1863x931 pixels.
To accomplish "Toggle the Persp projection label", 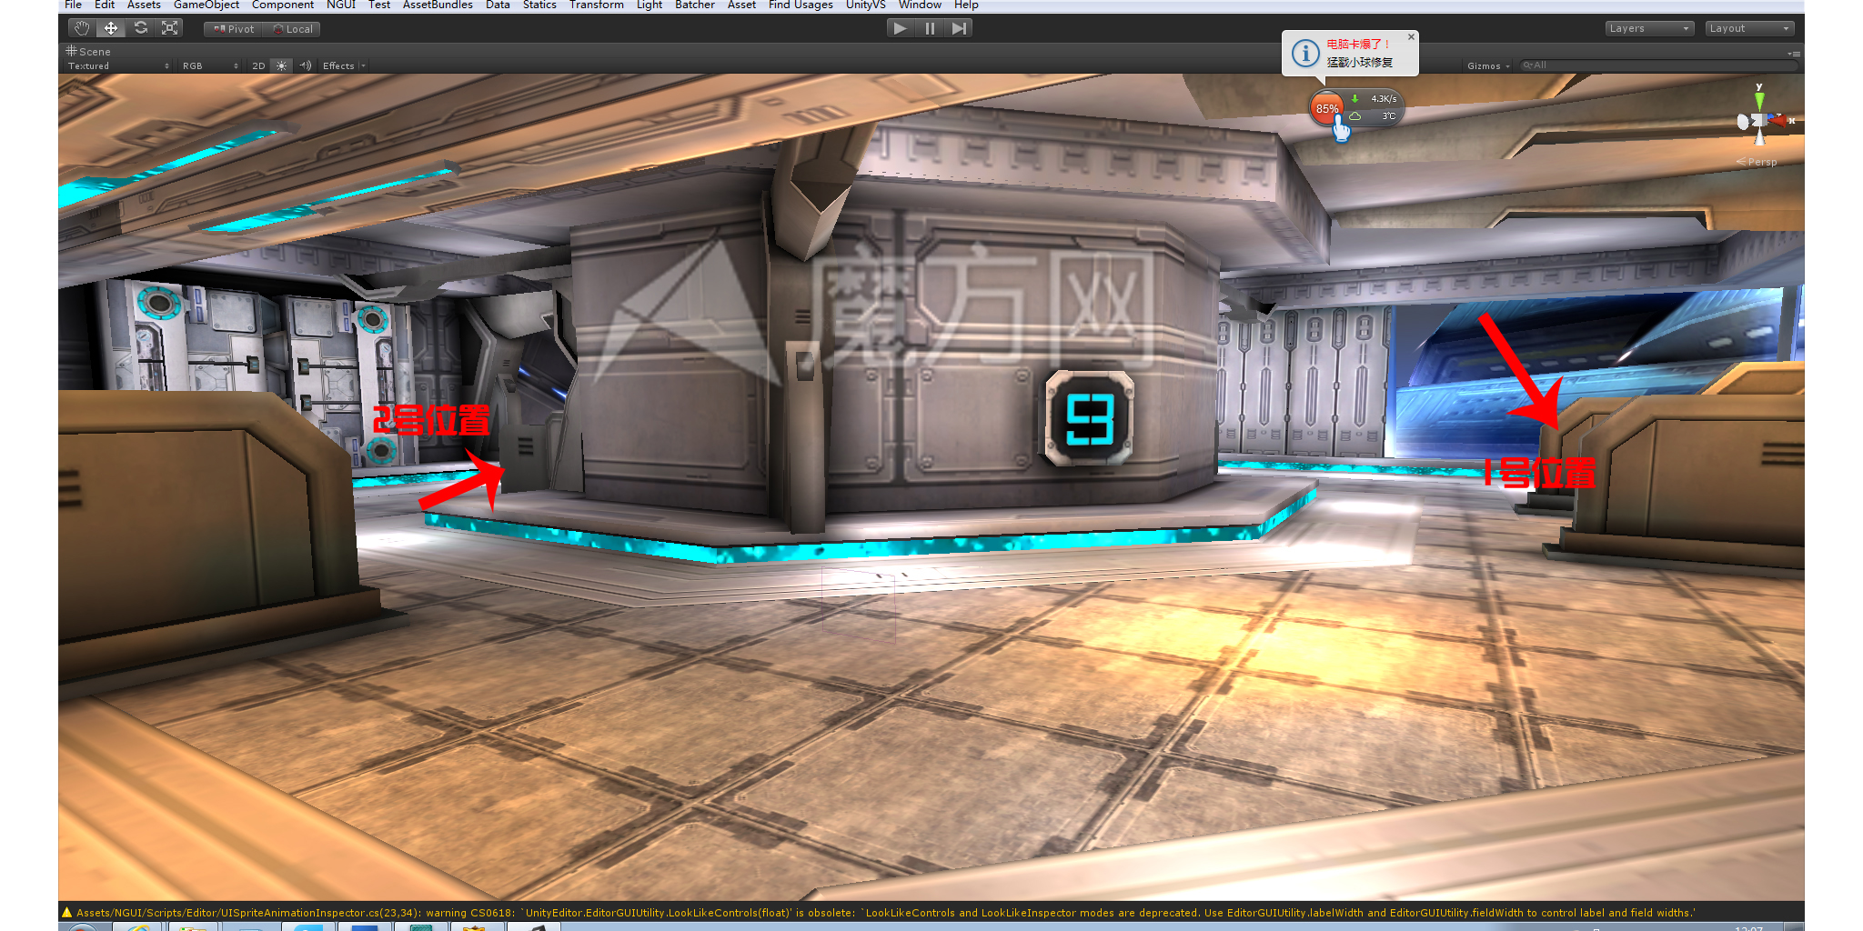I will click(x=1757, y=162).
